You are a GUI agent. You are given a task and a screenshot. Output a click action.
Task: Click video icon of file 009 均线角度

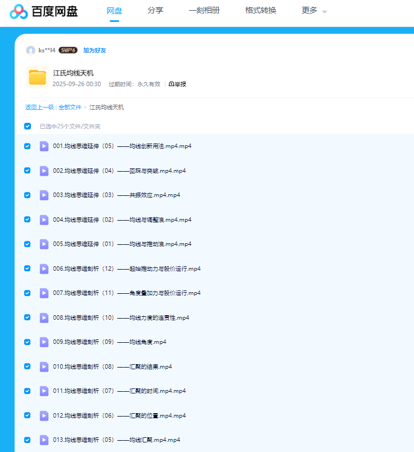tap(44, 342)
